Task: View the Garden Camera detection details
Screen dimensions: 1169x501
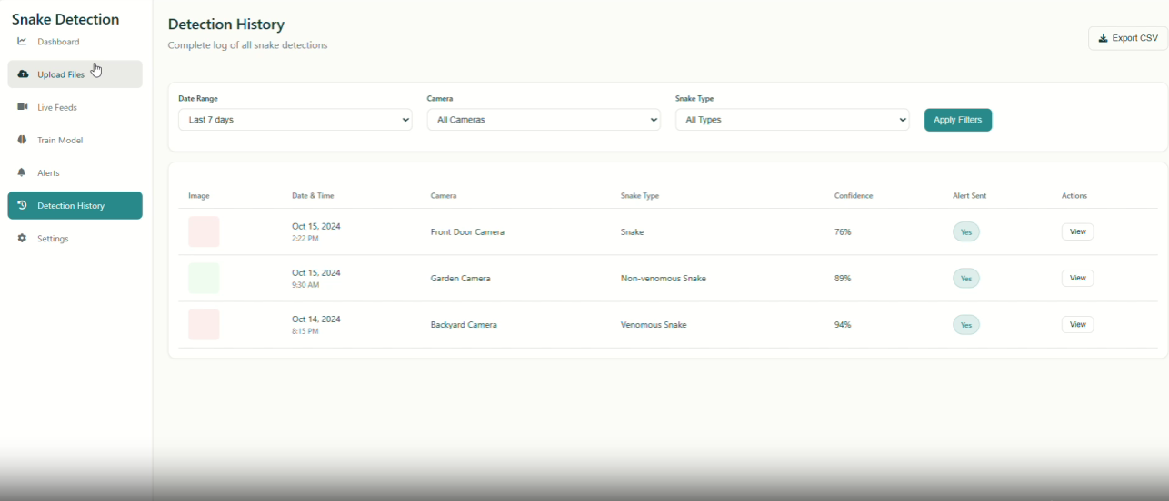Action: 1077,278
